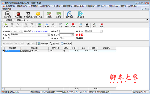150x94 pixels.
Task: Click product name 白猫经典洗洁精 500ml
Action: (34, 51)
